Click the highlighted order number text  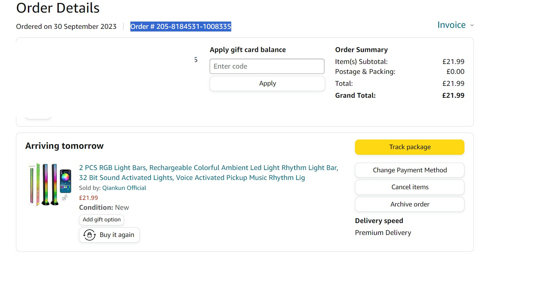[180, 27]
